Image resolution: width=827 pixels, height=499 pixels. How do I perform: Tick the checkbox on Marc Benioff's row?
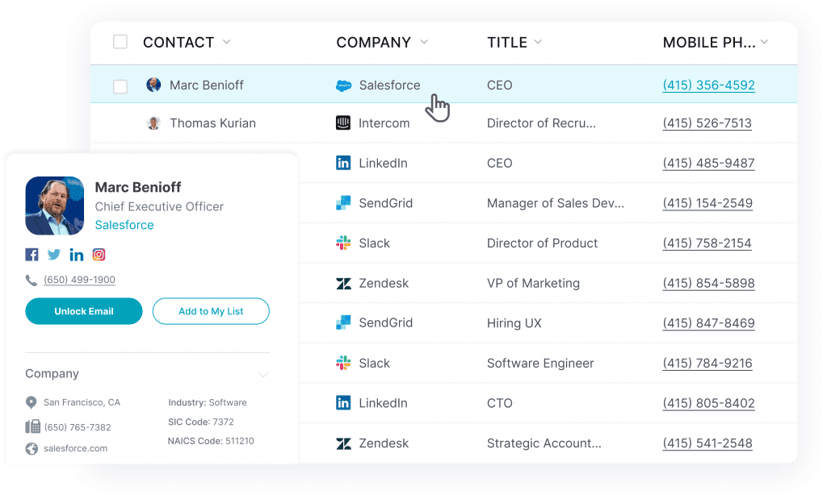click(120, 85)
